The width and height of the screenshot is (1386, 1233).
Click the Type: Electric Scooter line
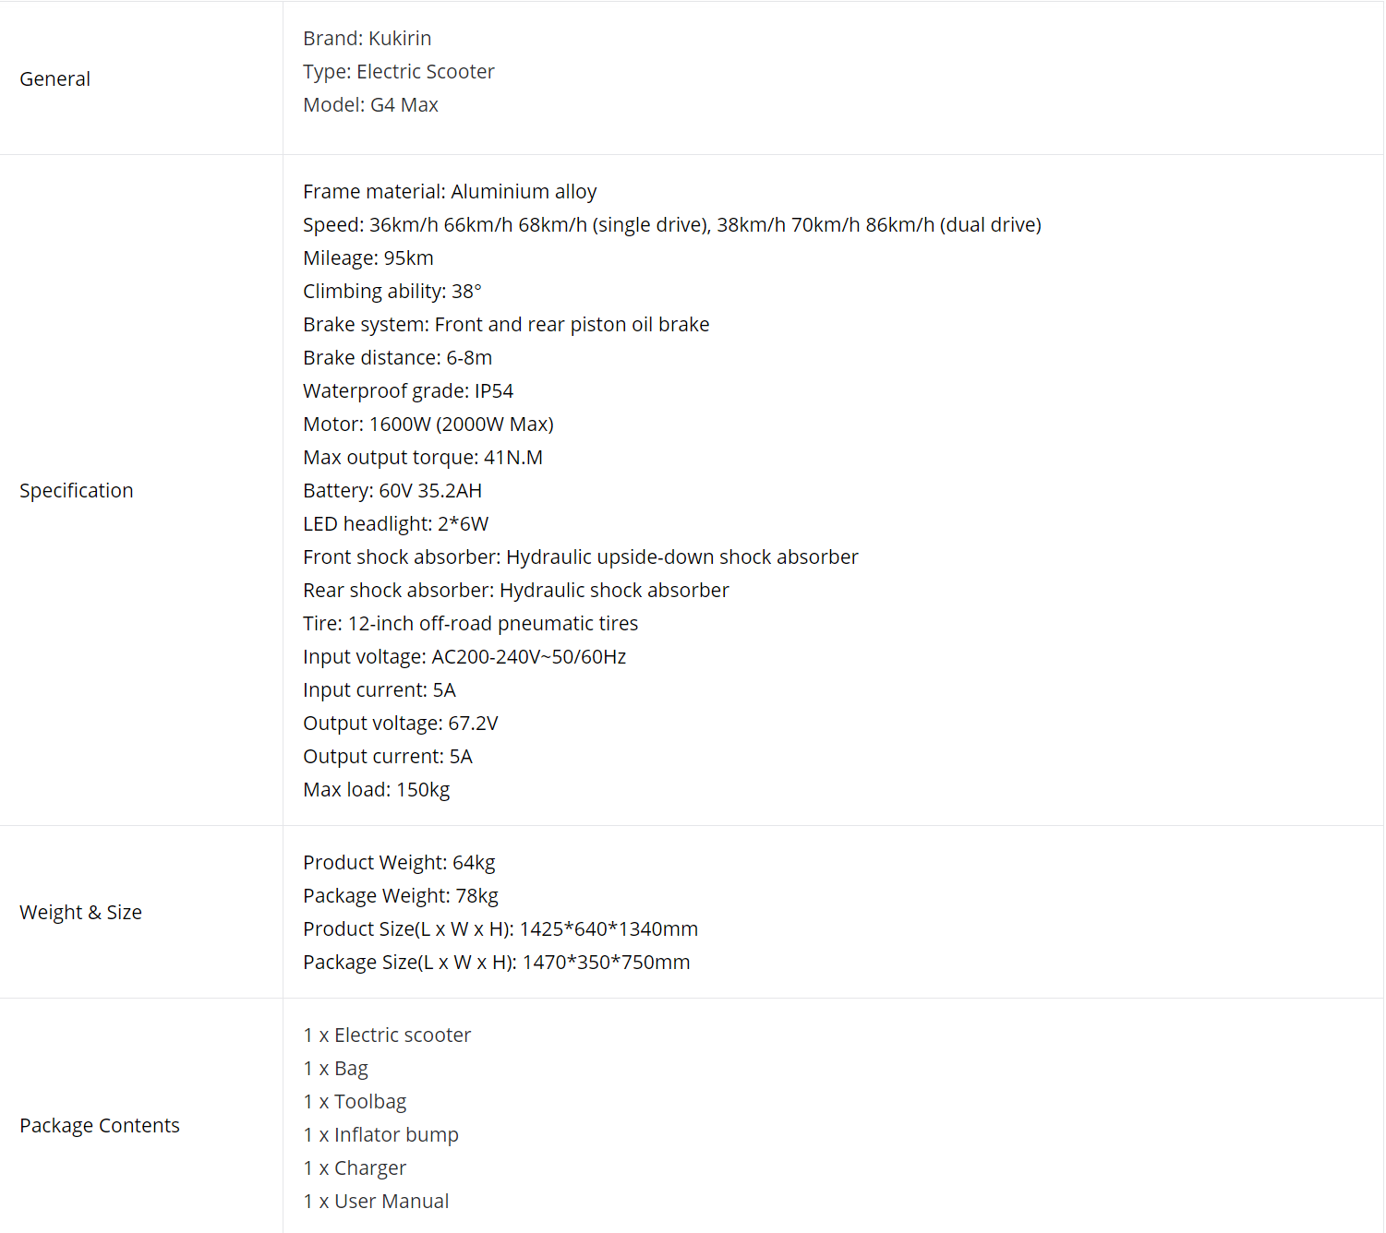pyautogui.click(x=398, y=72)
